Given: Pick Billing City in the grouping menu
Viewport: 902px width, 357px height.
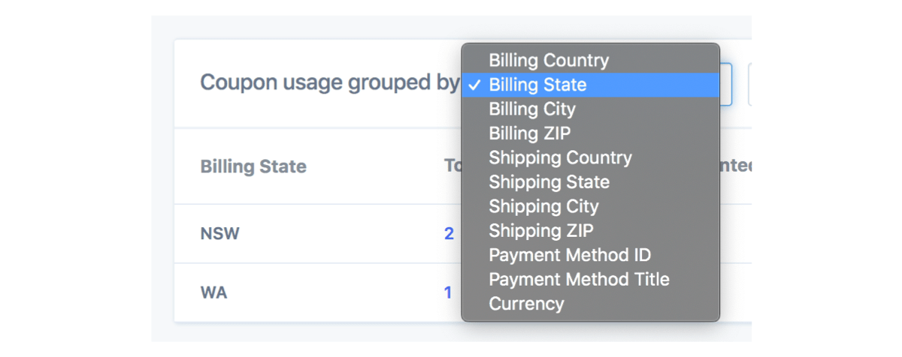Looking at the screenshot, I should pyautogui.click(x=532, y=109).
